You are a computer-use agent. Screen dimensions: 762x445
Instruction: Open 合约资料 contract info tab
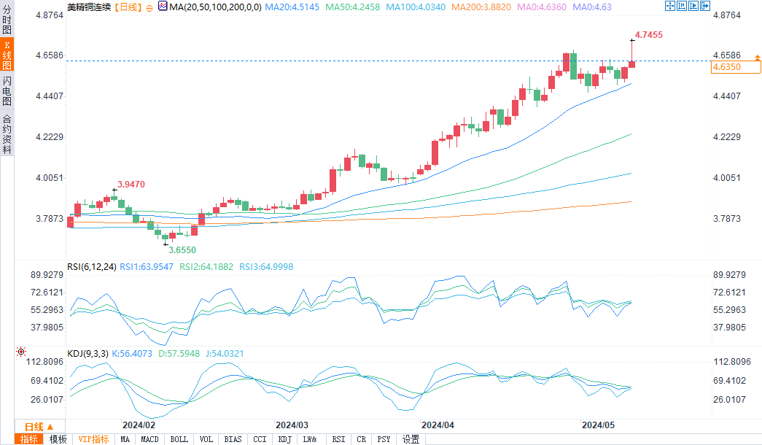7,133
